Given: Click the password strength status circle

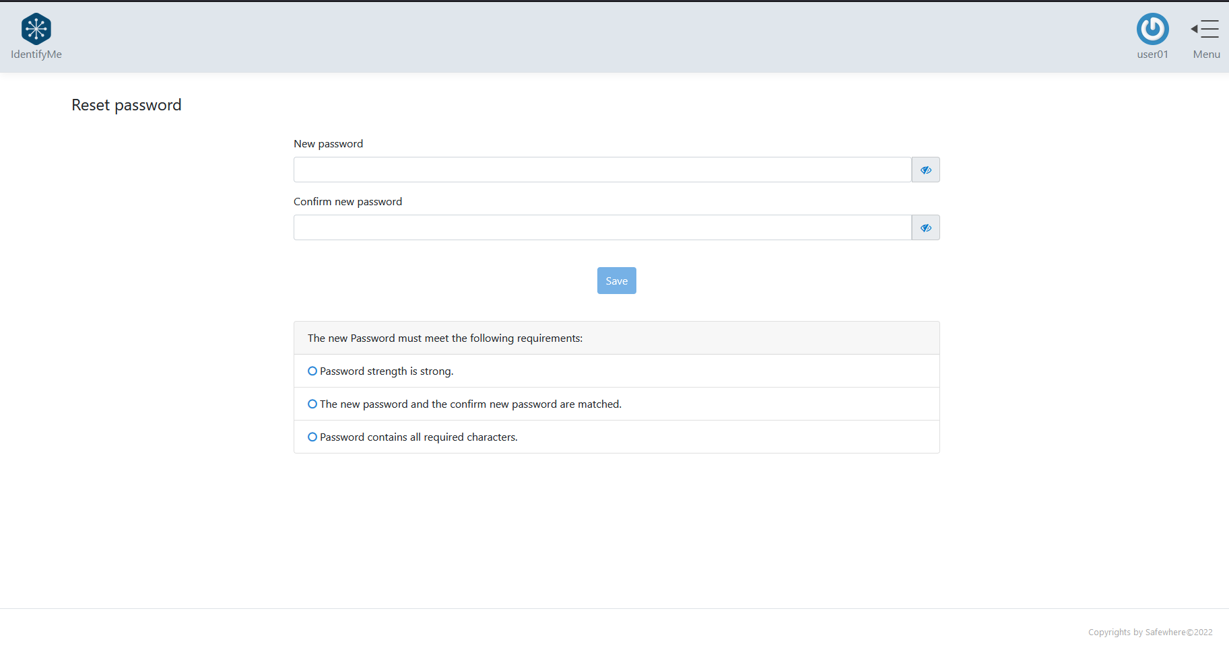Looking at the screenshot, I should click(312, 371).
